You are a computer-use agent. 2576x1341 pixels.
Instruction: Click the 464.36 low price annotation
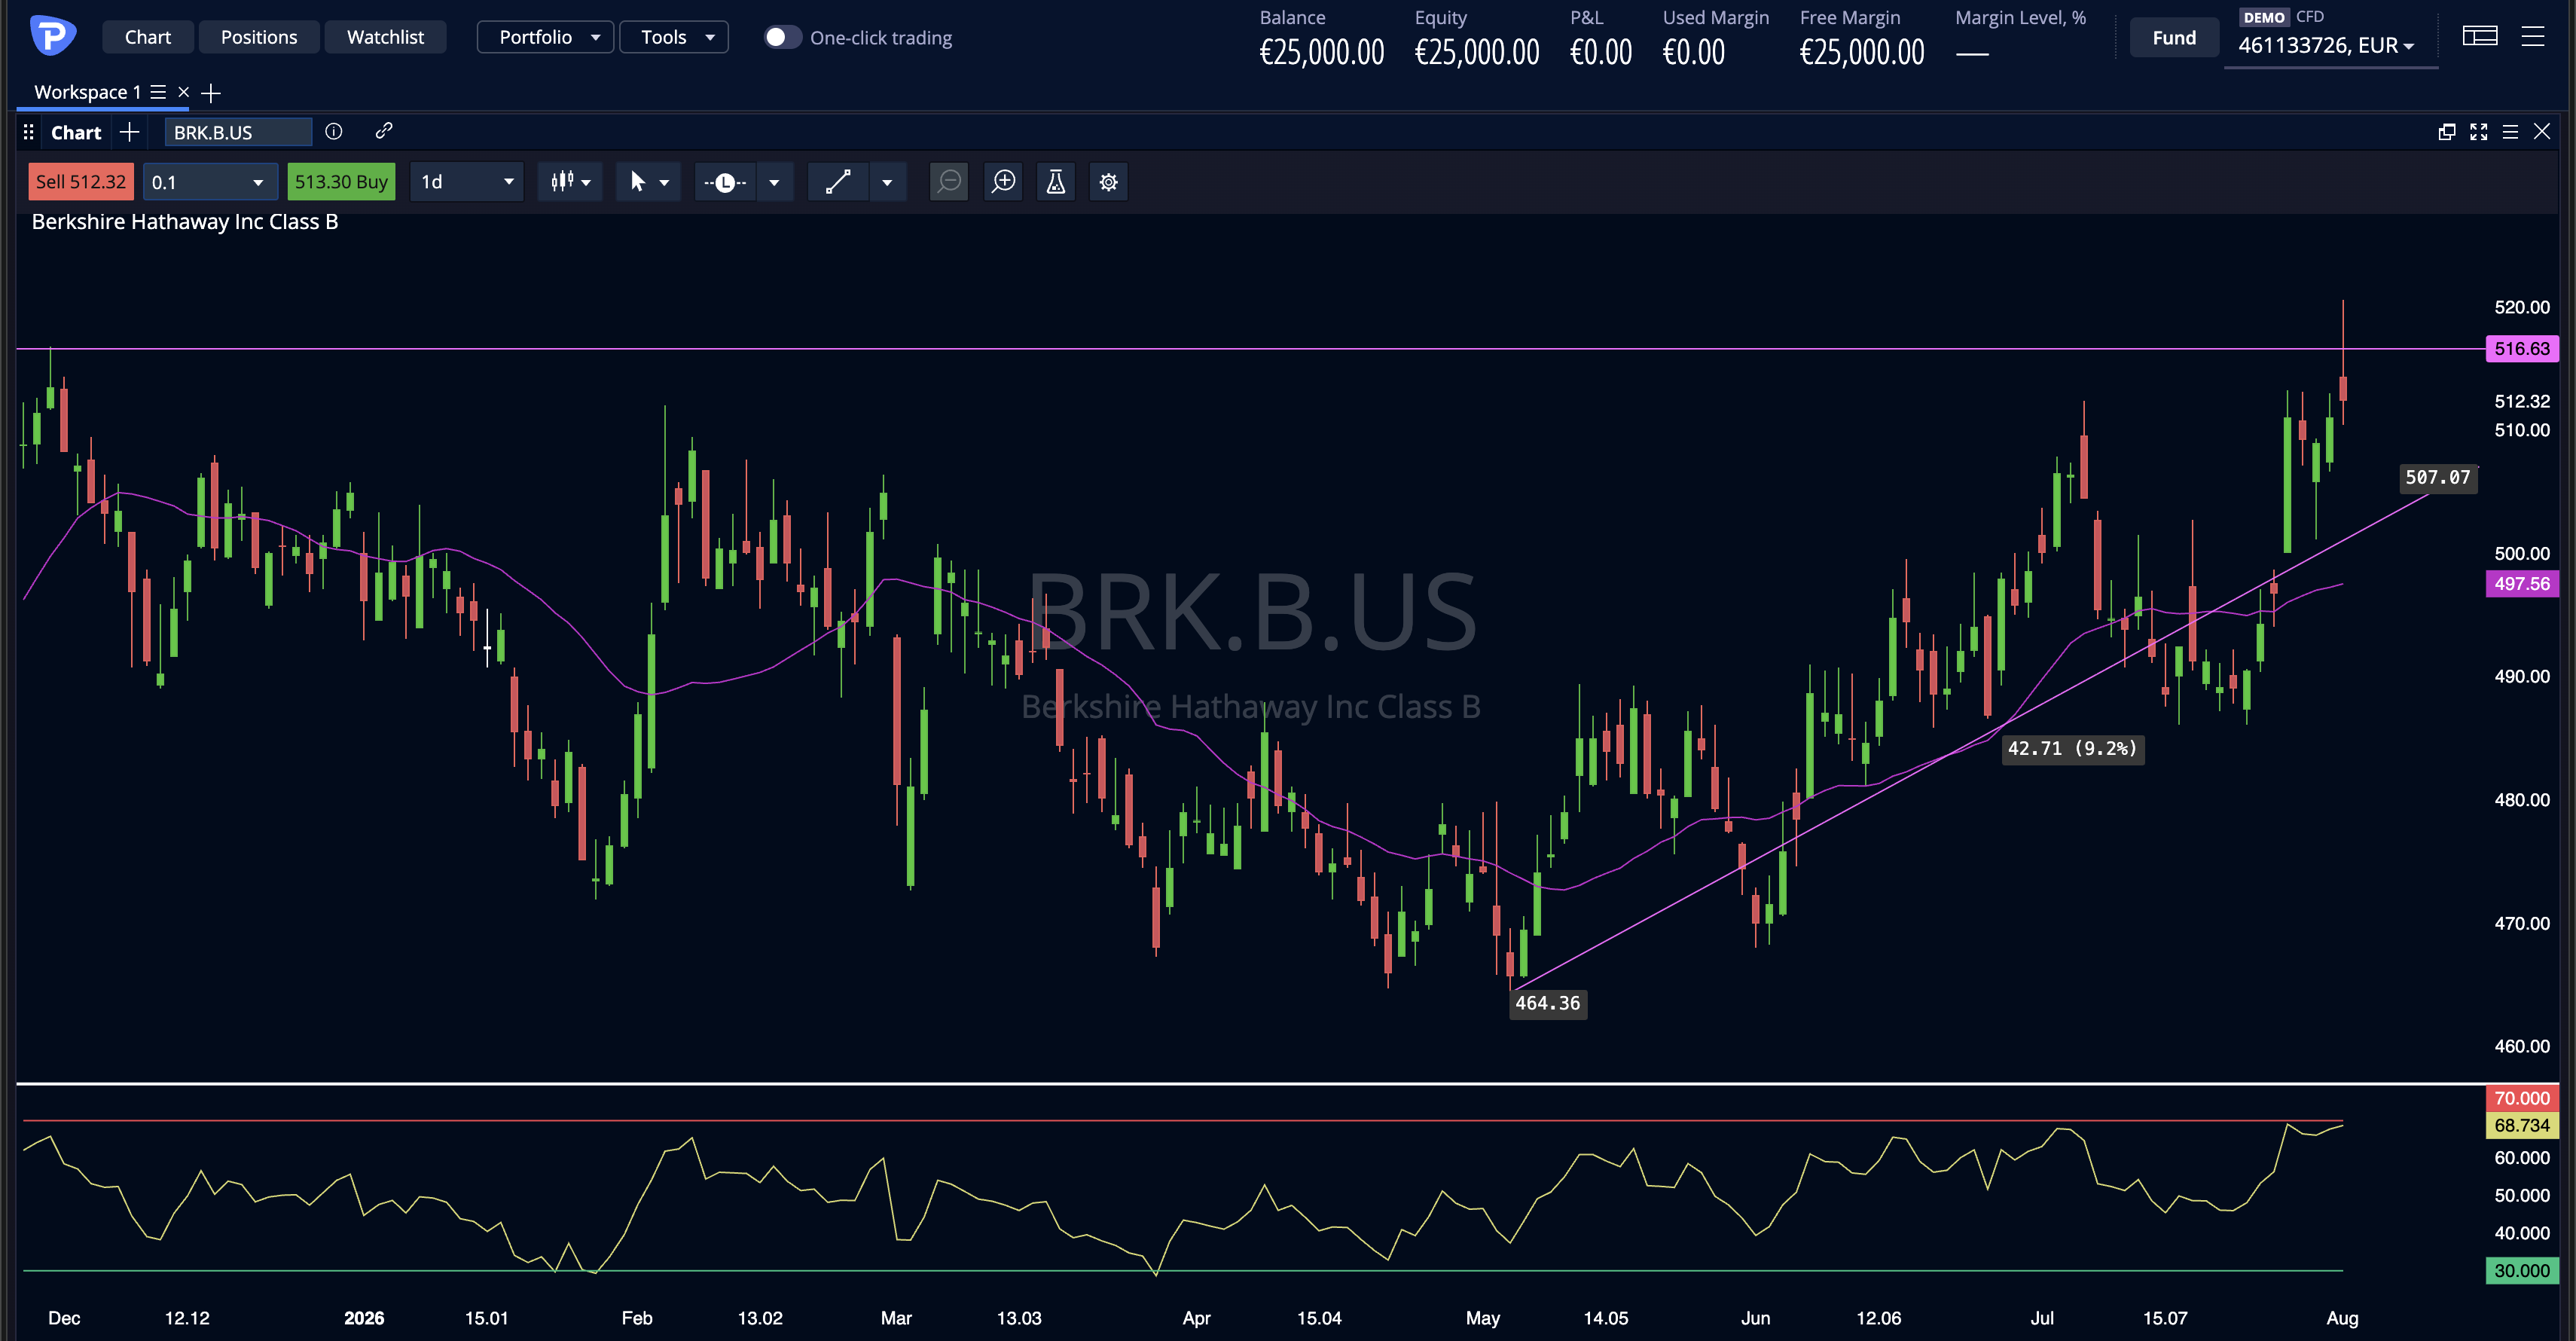(x=1548, y=1003)
